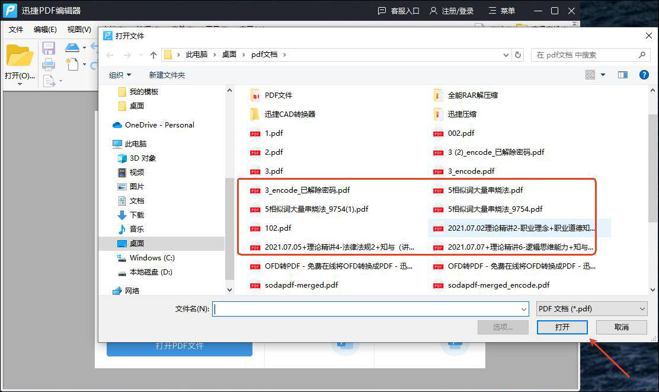The image size is (659, 392).
Task: Open the 编辑(E) menu
Action: (45, 29)
